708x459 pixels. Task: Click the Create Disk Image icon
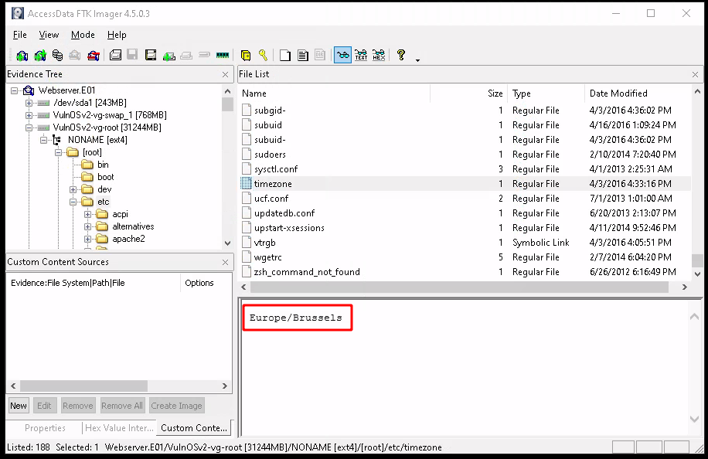click(116, 56)
